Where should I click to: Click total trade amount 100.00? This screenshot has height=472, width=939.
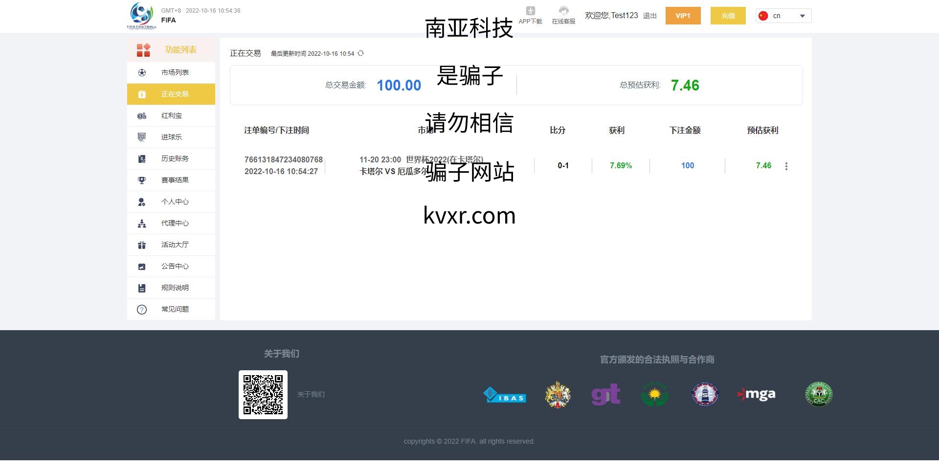[x=399, y=85]
